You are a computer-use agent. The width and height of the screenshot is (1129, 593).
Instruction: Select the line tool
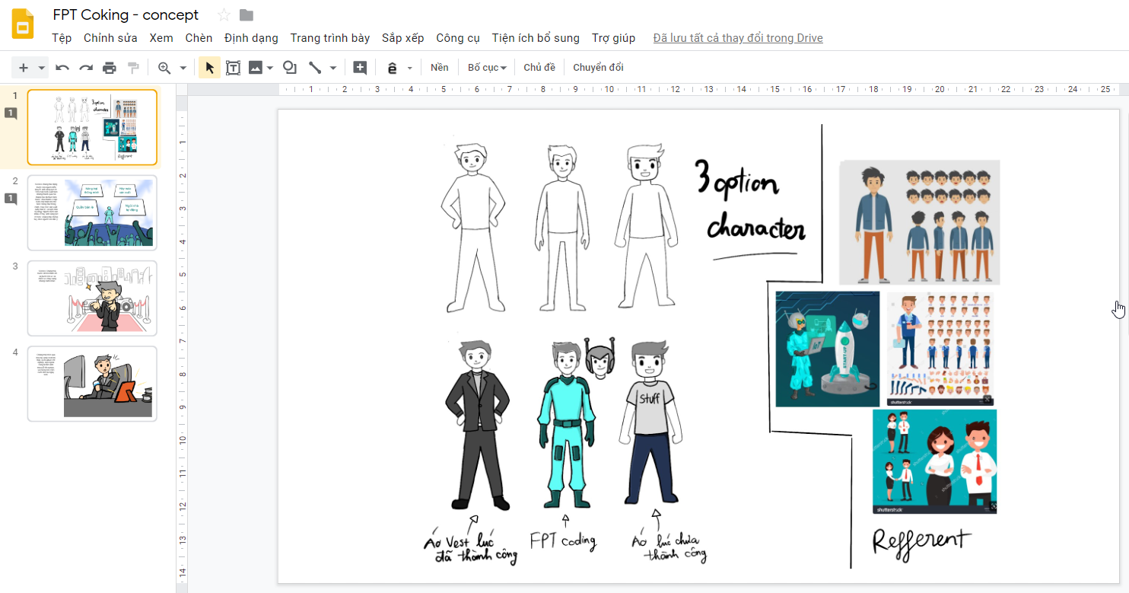[315, 68]
